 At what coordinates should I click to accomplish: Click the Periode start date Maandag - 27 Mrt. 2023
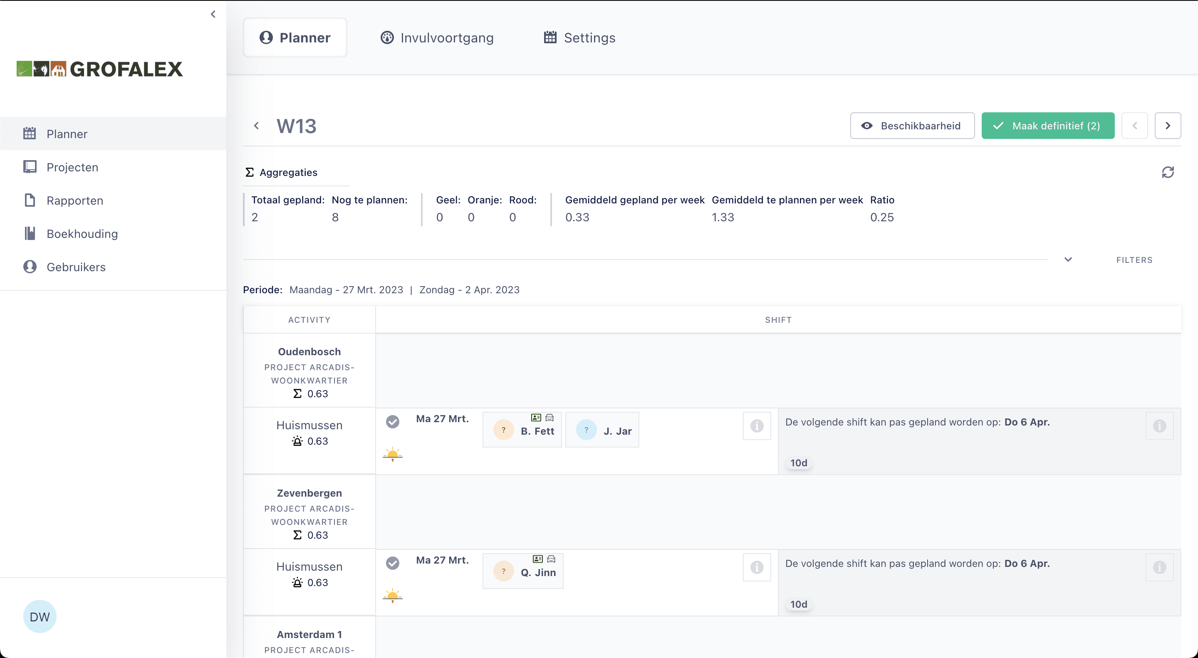pyautogui.click(x=346, y=290)
